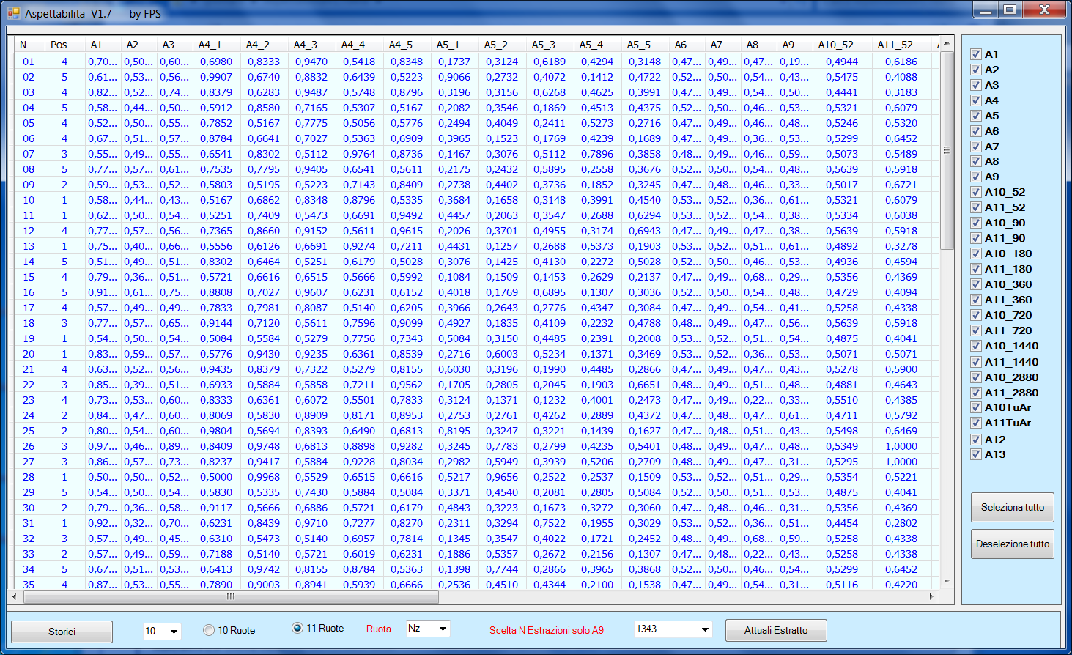Image resolution: width=1072 pixels, height=655 pixels.
Task: Uncheck the A10TuAr checkbox
Action: (x=975, y=407)
